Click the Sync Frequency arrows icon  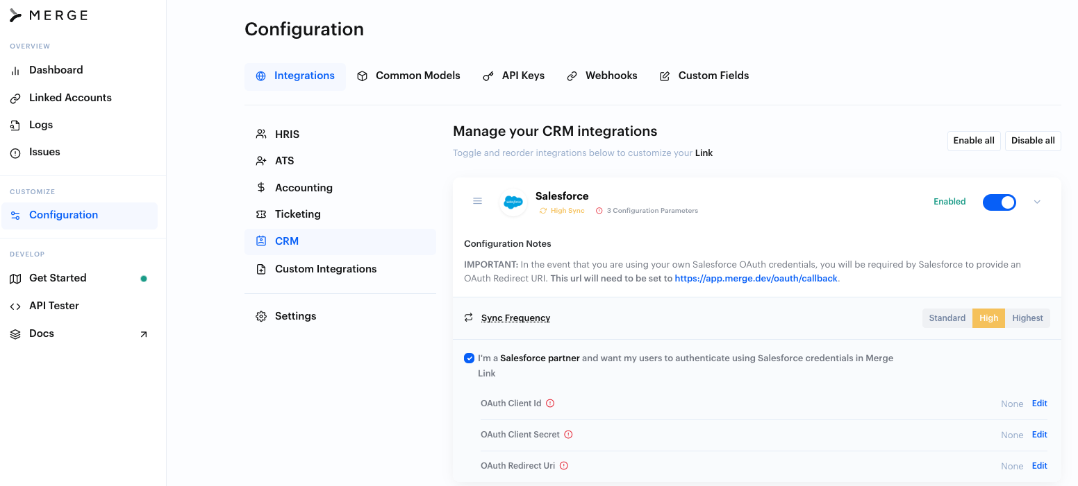469,318
